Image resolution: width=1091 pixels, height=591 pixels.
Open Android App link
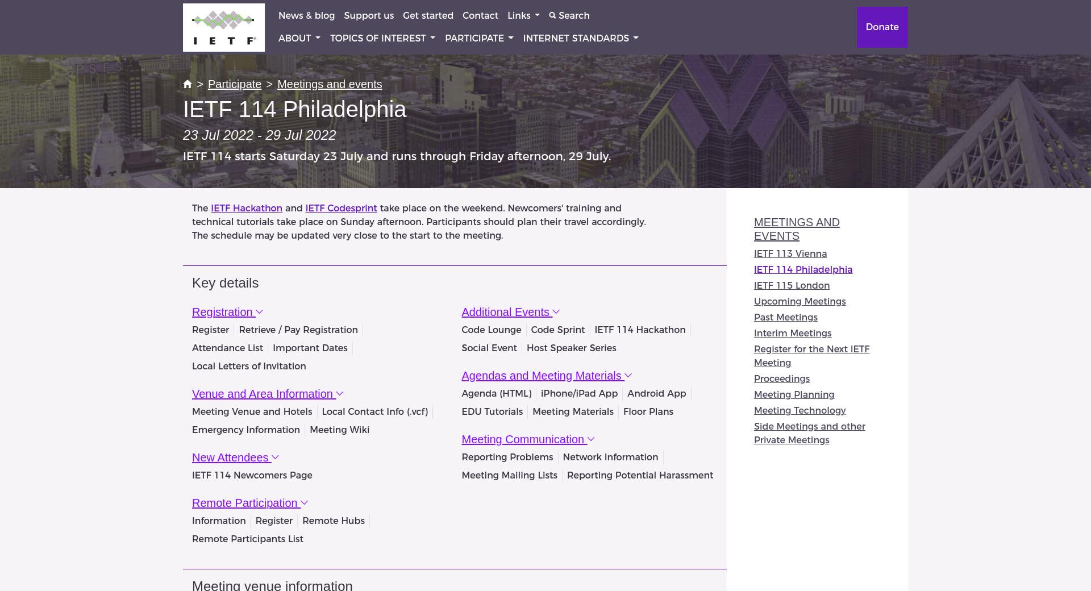pos(657,393)
